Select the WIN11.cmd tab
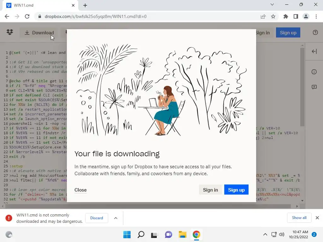Screen dimensions: 323x242 pyautogui.click(x=40, y=5)
